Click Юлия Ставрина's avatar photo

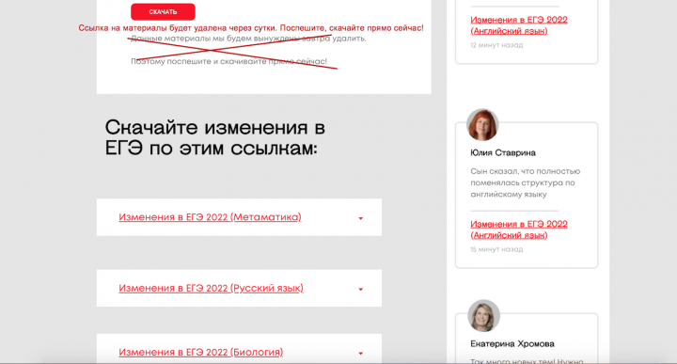pos(482,125)
